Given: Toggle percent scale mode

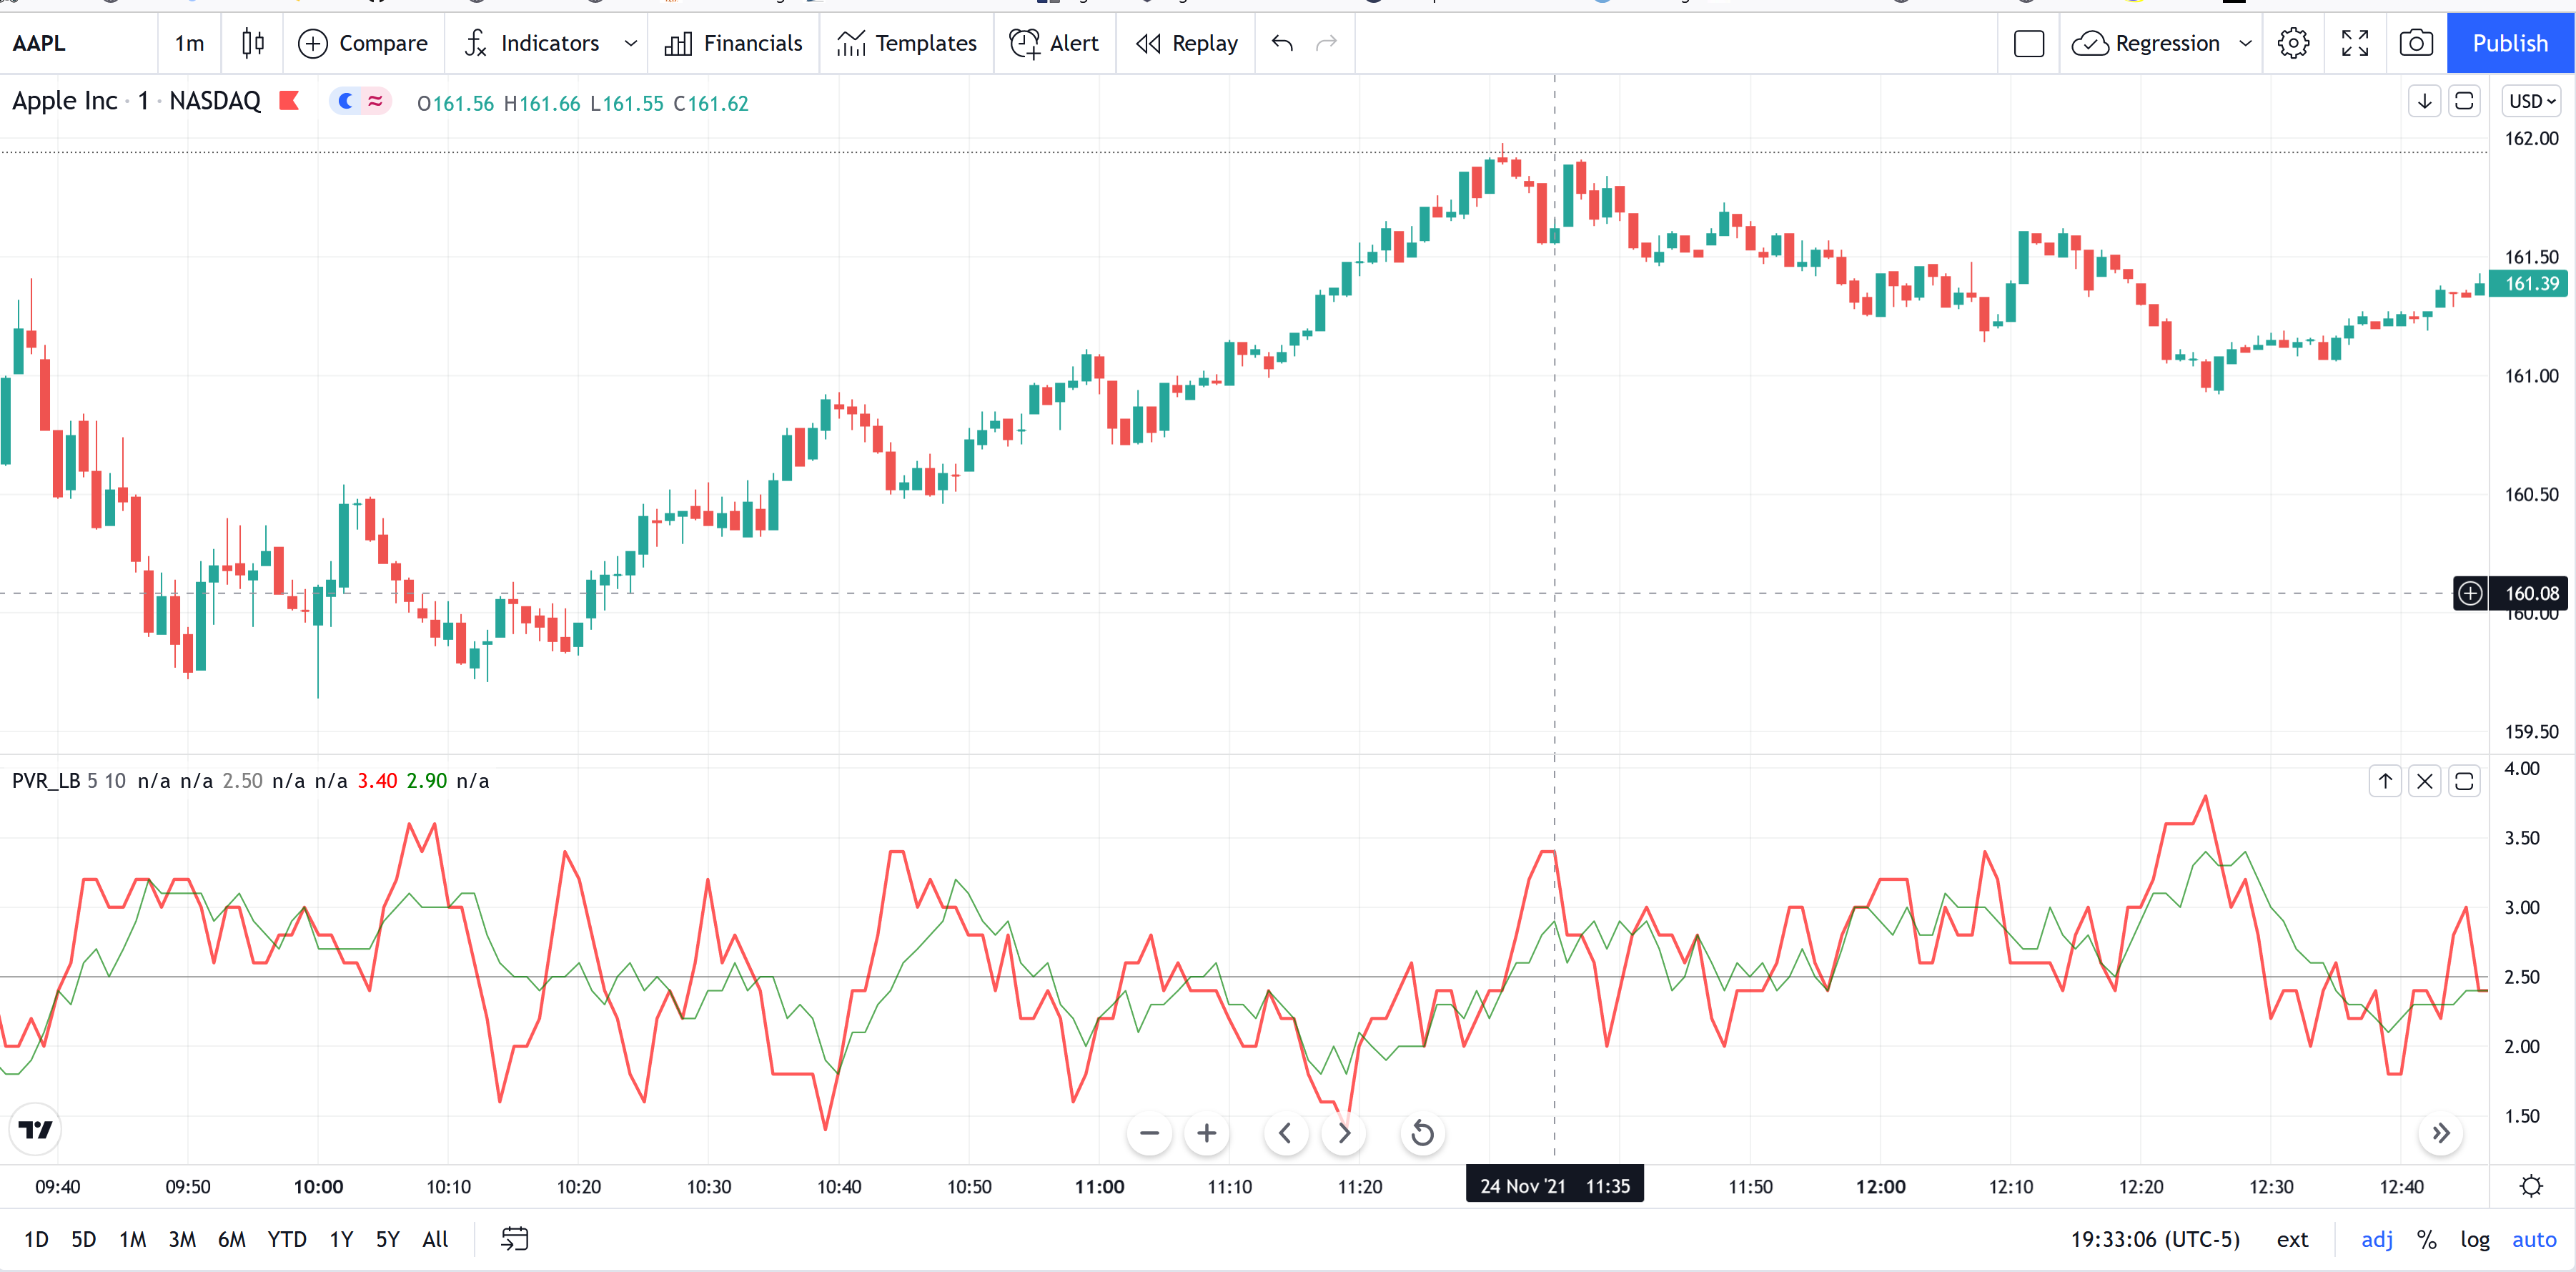Looking at the screenshot, I should (x=2426, y=1239).
